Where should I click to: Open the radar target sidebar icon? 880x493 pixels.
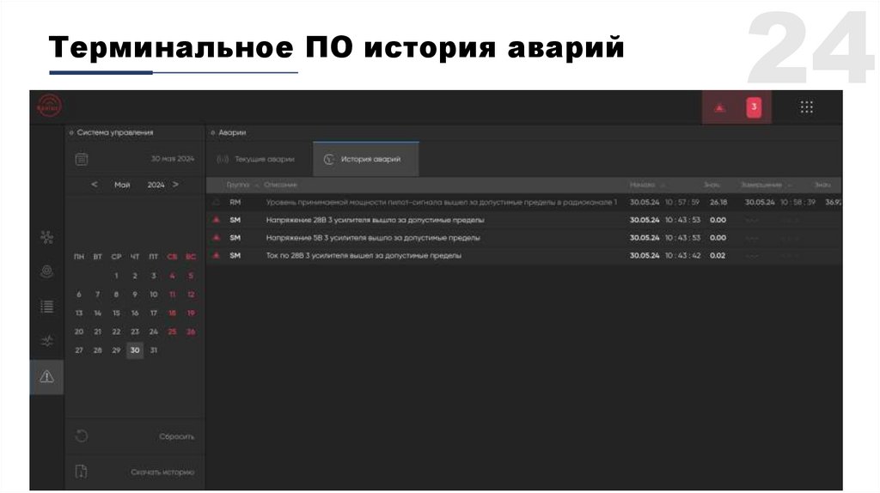[x=47, y=271]
